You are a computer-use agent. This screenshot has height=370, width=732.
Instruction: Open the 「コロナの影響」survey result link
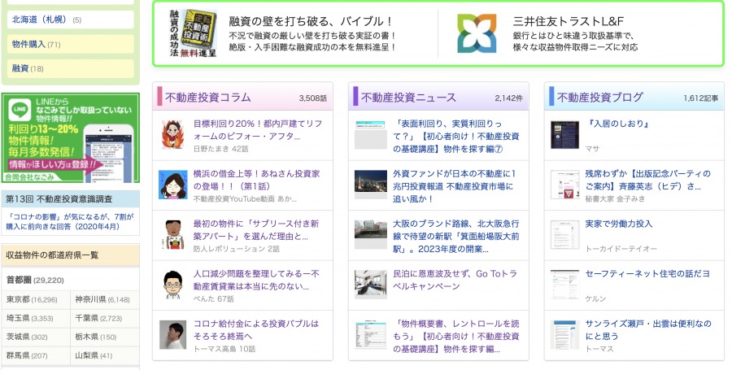[x=70, y=222]
